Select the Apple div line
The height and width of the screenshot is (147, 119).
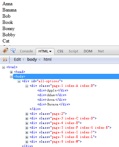pyautogui.click(x=53, y=91)
